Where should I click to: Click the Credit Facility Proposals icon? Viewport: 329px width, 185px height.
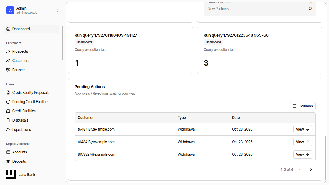coord(8,92)
